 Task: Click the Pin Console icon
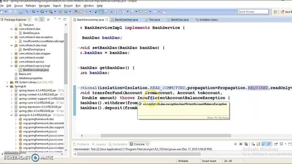pos(276,144)
